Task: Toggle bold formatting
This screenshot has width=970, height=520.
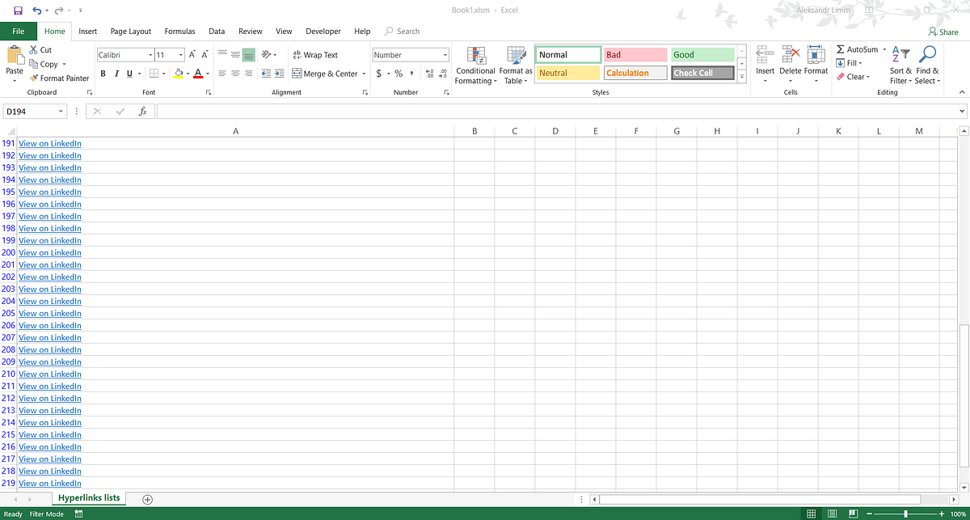Action: coord(103,73)
